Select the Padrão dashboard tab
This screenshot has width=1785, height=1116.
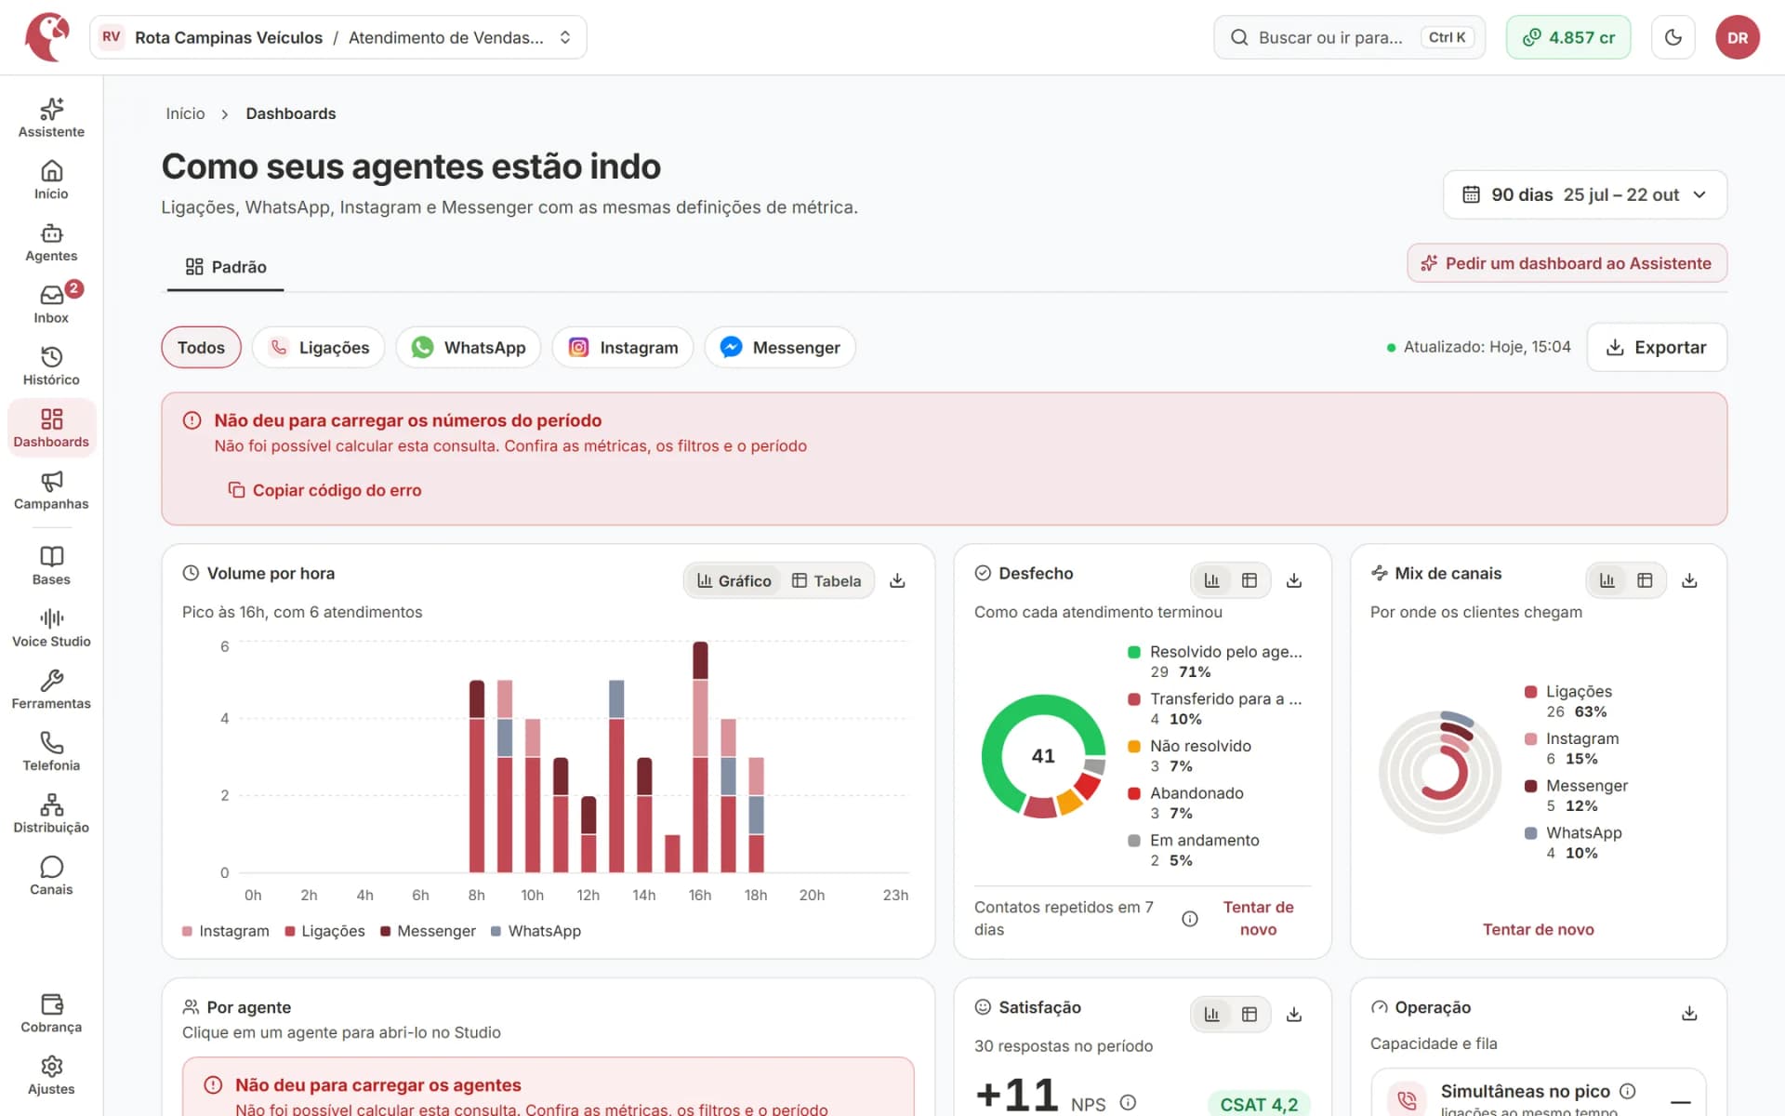click(x=226, y=267)
